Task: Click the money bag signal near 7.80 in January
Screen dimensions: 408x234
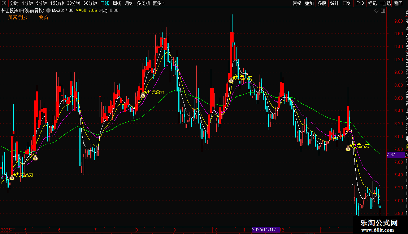Action: coord(348,149)
